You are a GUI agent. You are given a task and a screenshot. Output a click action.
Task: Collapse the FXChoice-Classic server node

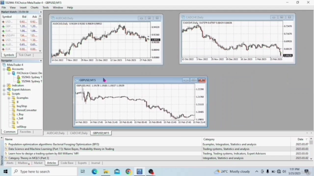coord(9,73)
